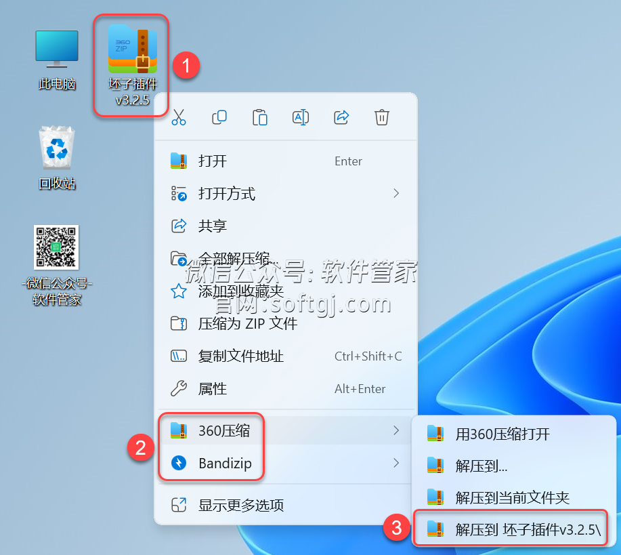This screenshot has height=555, width=621.
Task: Click the Share icon in top row
Action: 341,117
